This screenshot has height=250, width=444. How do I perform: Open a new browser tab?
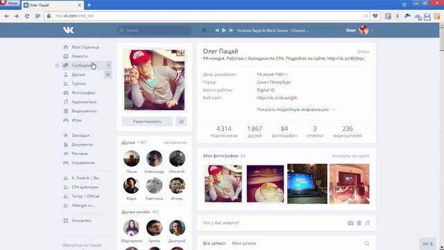[89, 5]
